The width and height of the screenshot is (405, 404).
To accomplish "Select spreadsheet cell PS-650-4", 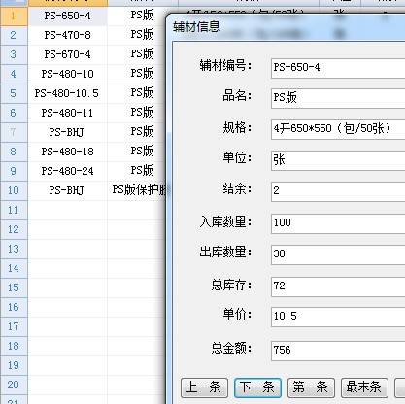I will point(68,16).
